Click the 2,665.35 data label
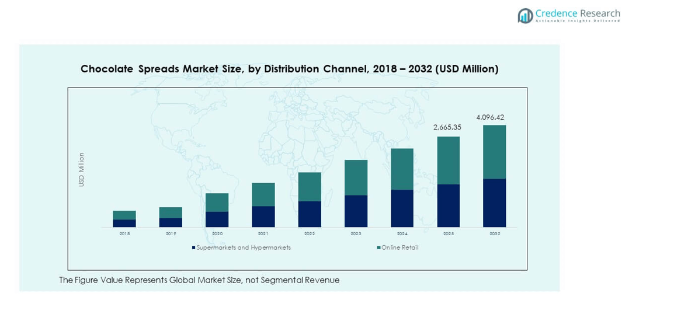Viewport: 681px width, 321px height. [x=447, y=127]
